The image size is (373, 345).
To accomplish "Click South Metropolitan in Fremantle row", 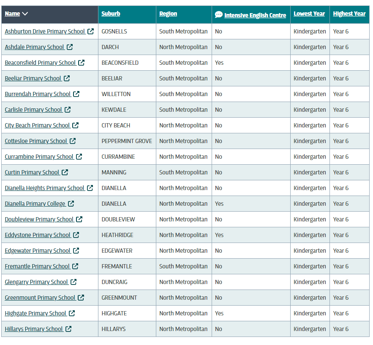I will click(x=183, y=266).
